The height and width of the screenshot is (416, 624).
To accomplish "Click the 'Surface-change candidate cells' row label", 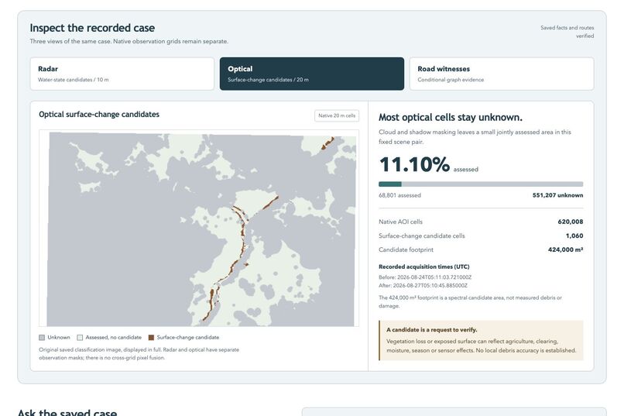I will tap(421, 236).
